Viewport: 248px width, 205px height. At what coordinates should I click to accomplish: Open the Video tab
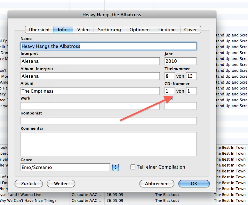click(83, 29)
